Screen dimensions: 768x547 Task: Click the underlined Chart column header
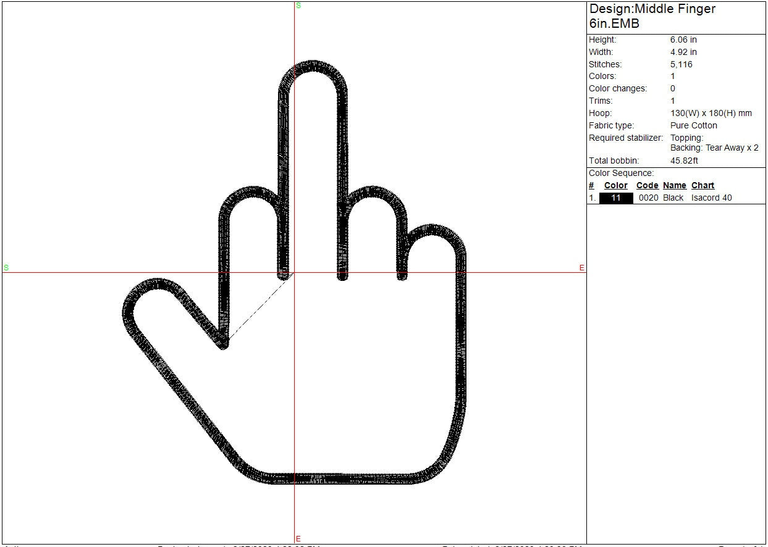pyautogui.click(x=703, y=185)
